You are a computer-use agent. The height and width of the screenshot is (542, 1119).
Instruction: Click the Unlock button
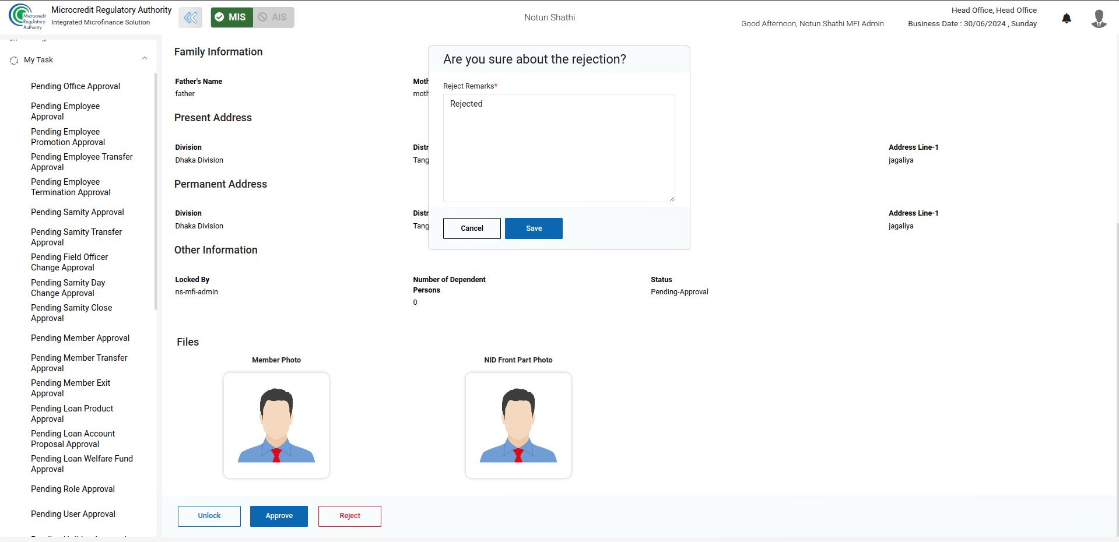[x=209, y=516]
